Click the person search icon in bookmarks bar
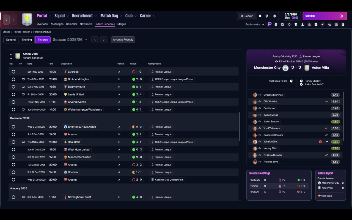This screenshot has width=352, height=220. click(x=309, y=24)
